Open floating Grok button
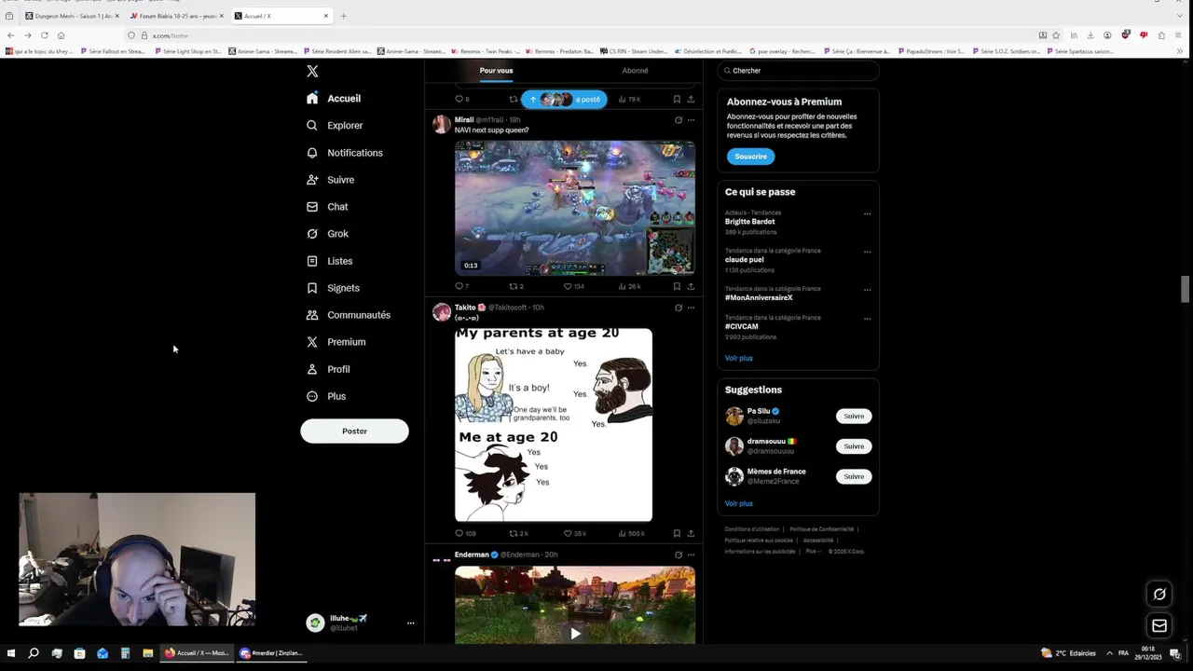1193x671 pixels. pyautogui.click(x=1159, y=594)
